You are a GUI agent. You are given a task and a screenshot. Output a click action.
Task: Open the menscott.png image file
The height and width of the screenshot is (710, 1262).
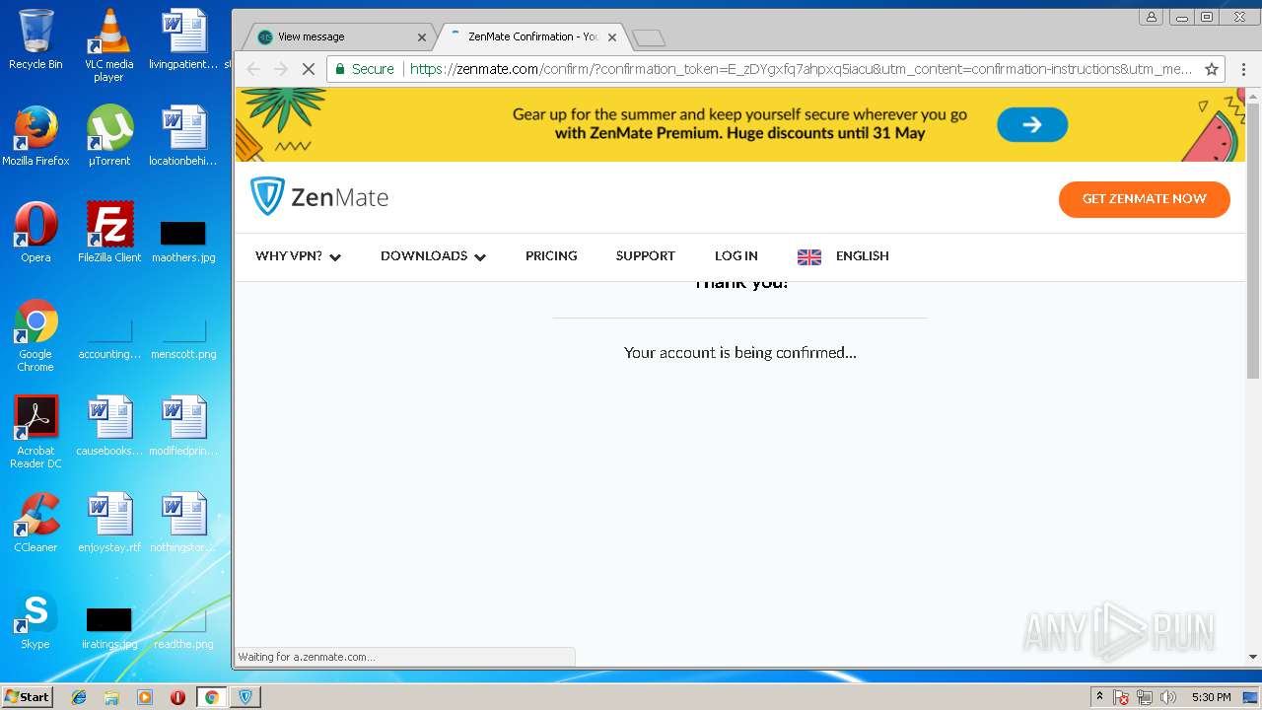tap(183, 340)
